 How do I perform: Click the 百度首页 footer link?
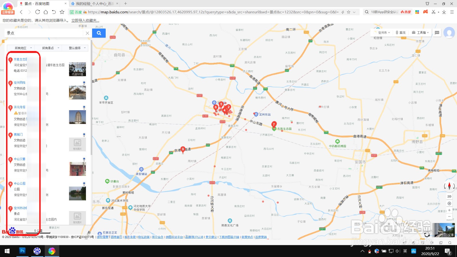pyautogui.click(x=116, y=237)
